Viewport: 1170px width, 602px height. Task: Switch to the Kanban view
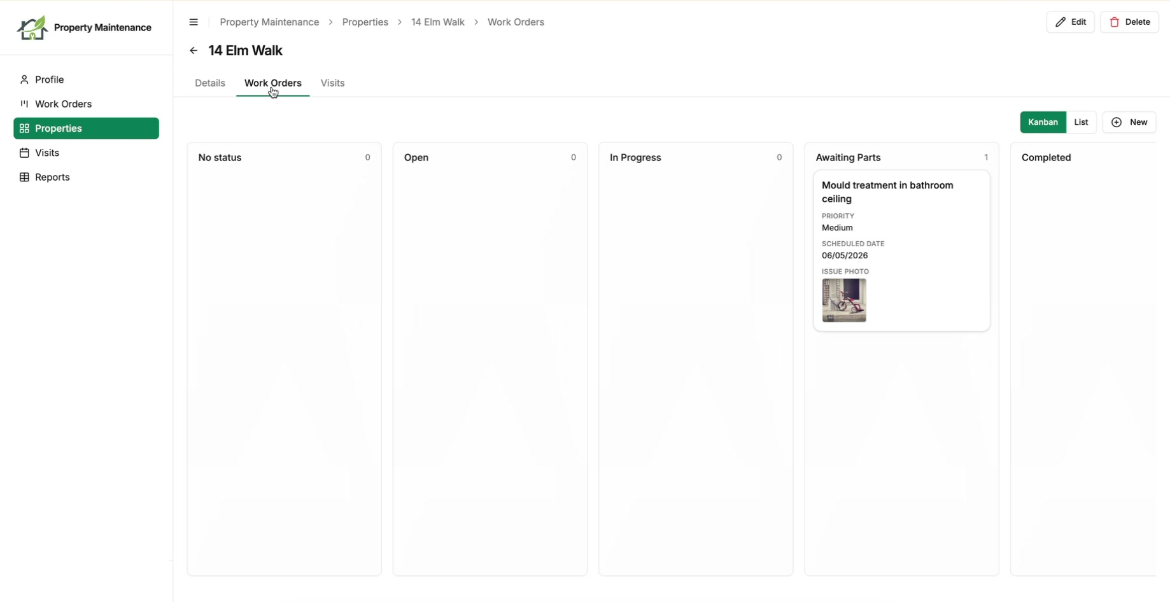coord(1043,122)
